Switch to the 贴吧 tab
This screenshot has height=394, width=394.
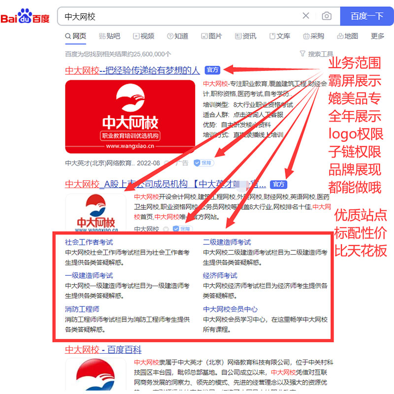[x=109, y=36]
